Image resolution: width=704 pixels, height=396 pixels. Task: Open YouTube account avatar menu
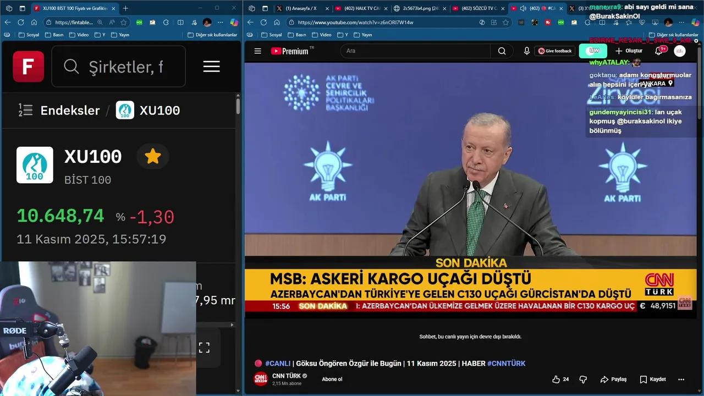click(680, 51)
